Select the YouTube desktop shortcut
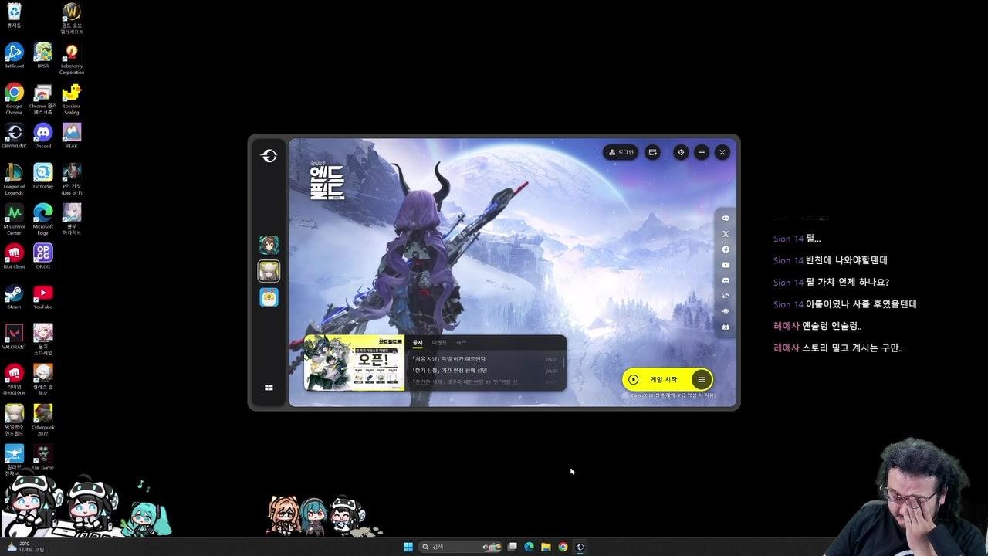Screen dimensions: 988x556 tap(43, 296)
